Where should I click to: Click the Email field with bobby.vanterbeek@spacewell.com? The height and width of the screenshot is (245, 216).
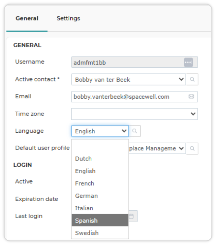[134, 96]
